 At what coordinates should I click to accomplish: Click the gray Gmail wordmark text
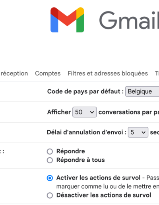click(129, 20)
